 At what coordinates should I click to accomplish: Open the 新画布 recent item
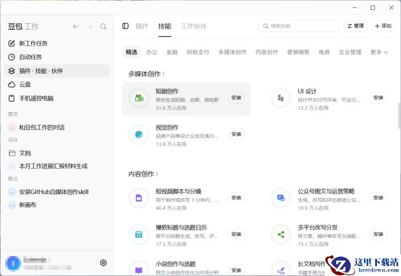(57, 205)
